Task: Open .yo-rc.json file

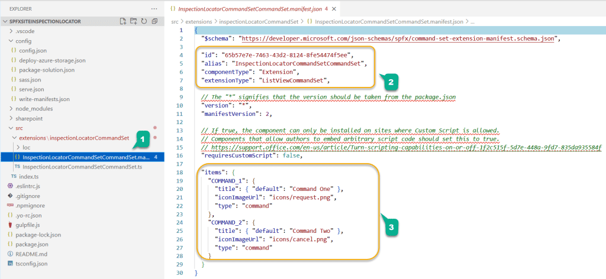Action: click(x=28, y=215)
